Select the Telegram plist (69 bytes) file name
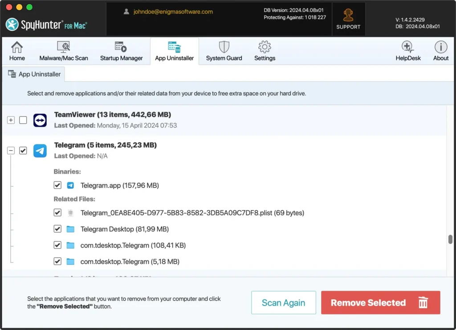The width and height of the screenshot is (456, 330). tap(192, 213)
